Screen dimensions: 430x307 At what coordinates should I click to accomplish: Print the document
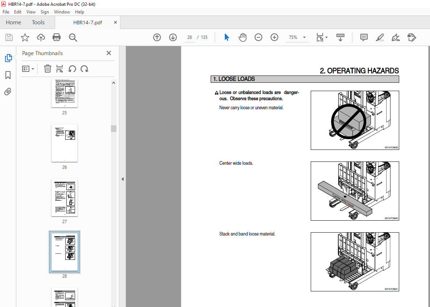click(x=57, y=37)
